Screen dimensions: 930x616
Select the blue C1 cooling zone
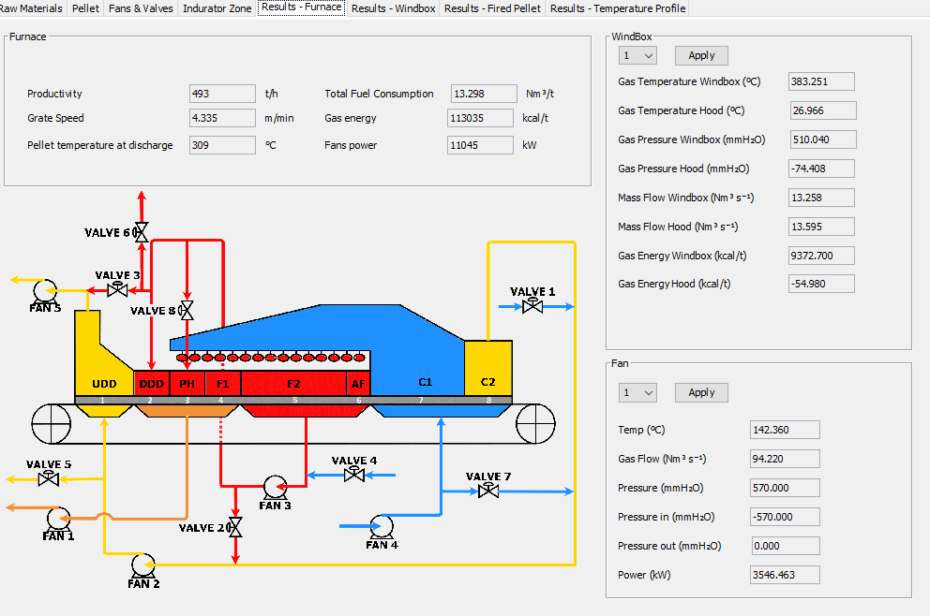click(x=425, y=382)
